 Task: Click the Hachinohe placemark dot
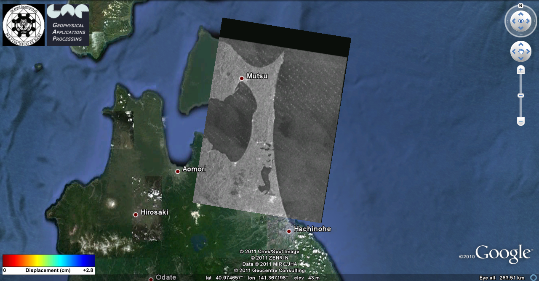[x=289, y=231]
